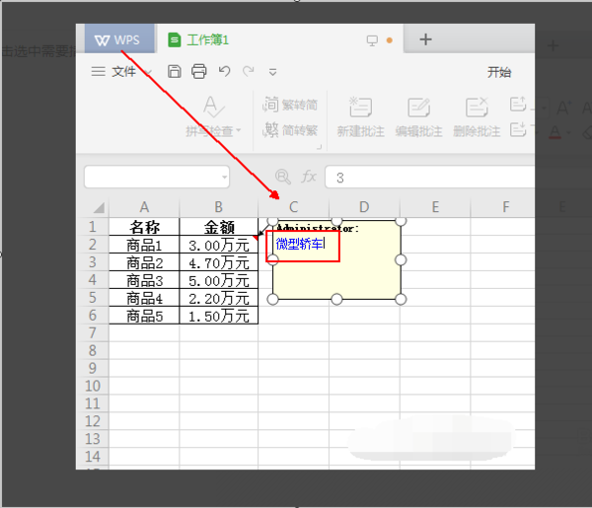Image resolution: width=592 pixels, height=508 pixels.
Task: Add a new tab with the plus button
Action: (425, 39)
